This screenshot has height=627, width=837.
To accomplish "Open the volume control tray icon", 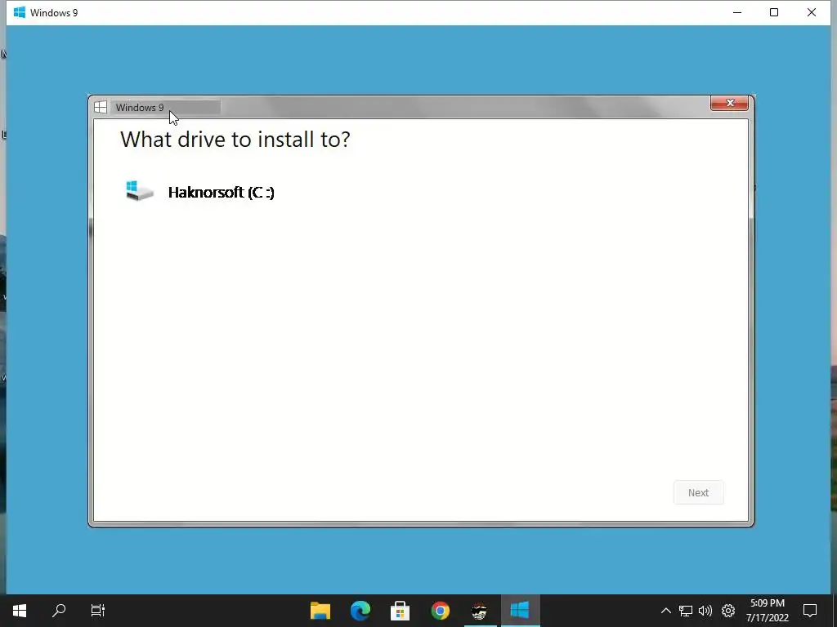I will pos(705,611).
